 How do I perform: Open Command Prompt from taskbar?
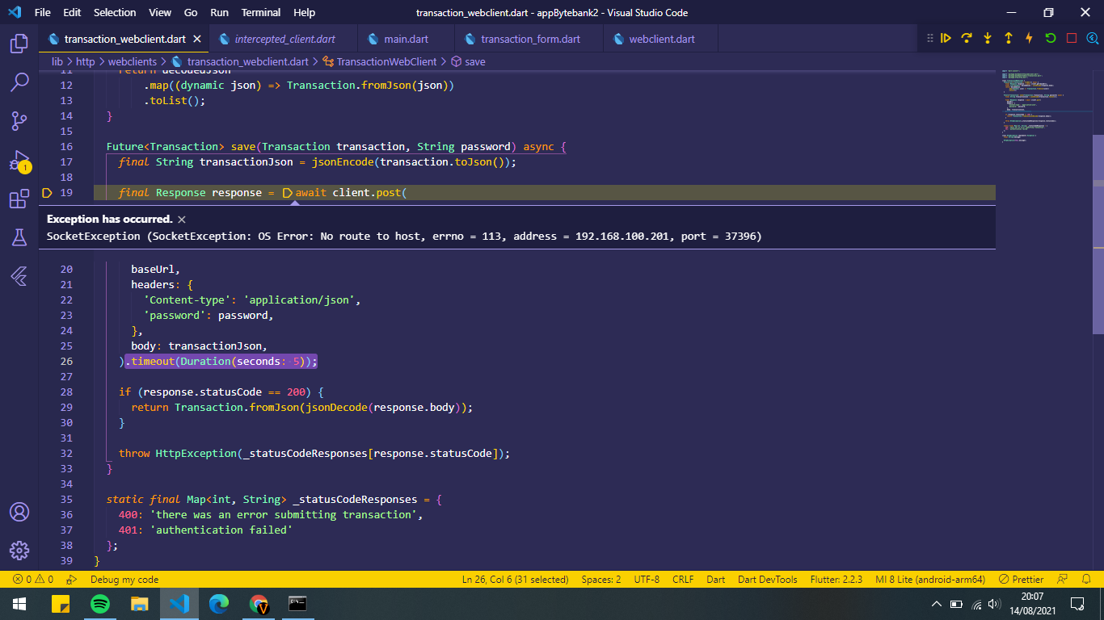pyautogui.click(x=298, y=604)
